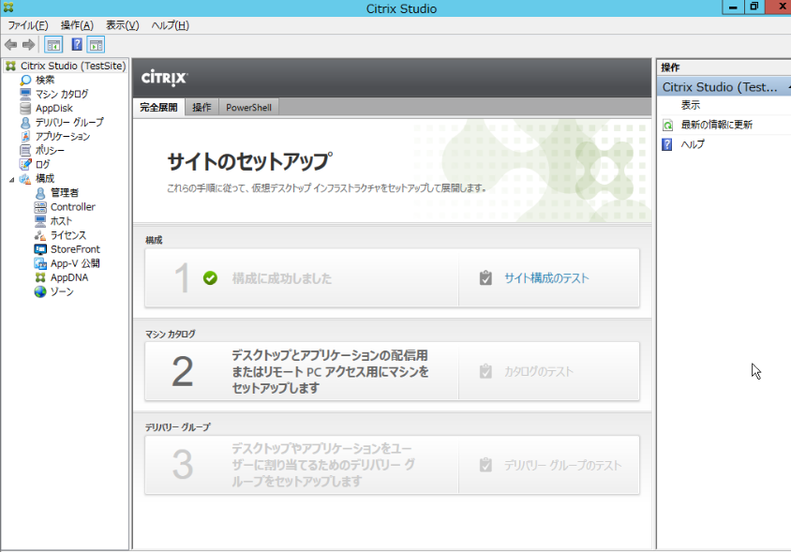Select マシン カタログ tree item
This screenshot has height=552, width=791.
pyautogui.click(x=62, y=94)
